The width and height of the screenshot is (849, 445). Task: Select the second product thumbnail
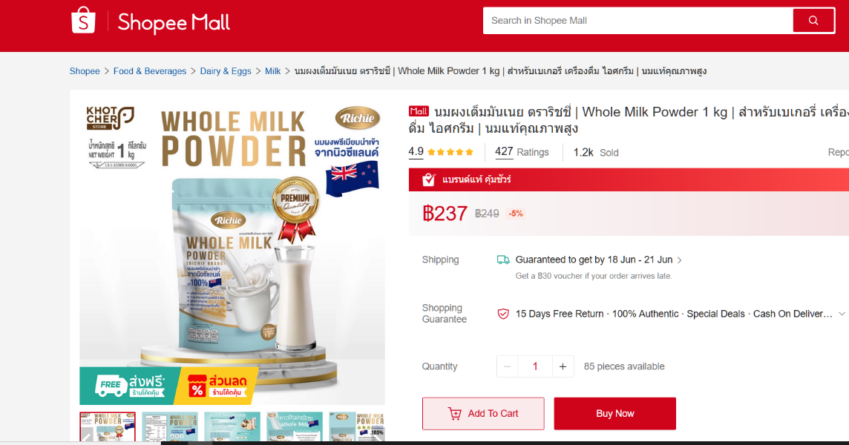170,426
